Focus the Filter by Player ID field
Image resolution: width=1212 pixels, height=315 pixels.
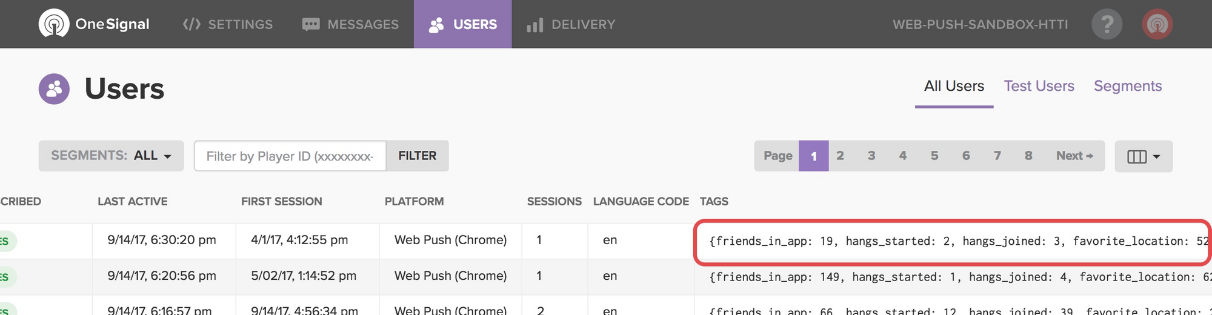click(x=290, y=156)
